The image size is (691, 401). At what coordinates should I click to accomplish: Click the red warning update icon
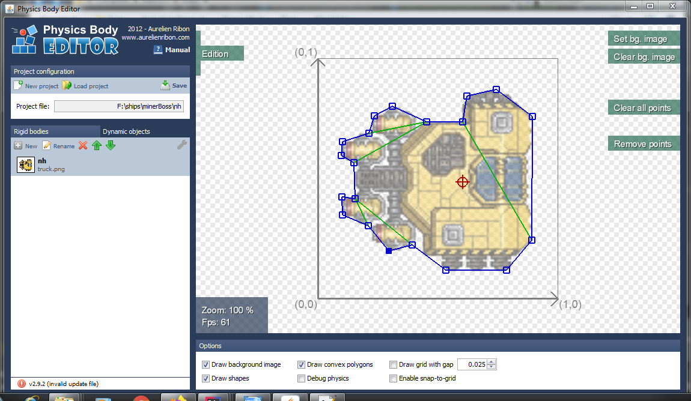21,384
